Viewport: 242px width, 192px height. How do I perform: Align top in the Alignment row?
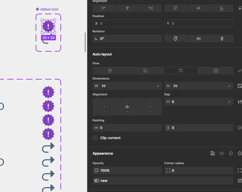click(176, 8)
